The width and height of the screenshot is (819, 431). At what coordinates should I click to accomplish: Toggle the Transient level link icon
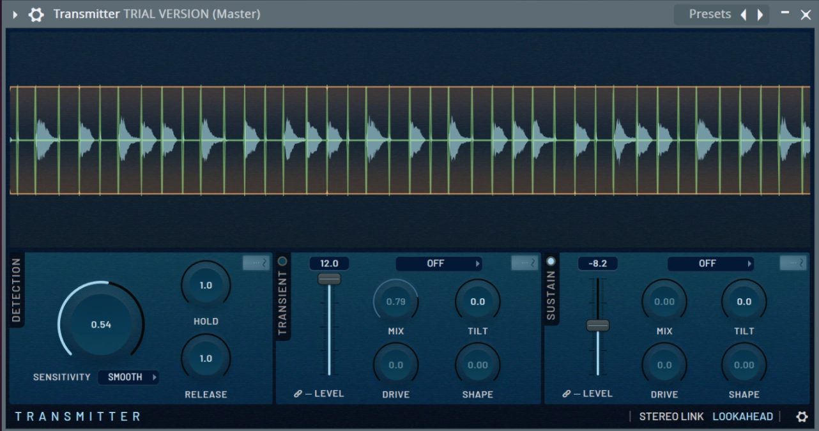point(298,394)
